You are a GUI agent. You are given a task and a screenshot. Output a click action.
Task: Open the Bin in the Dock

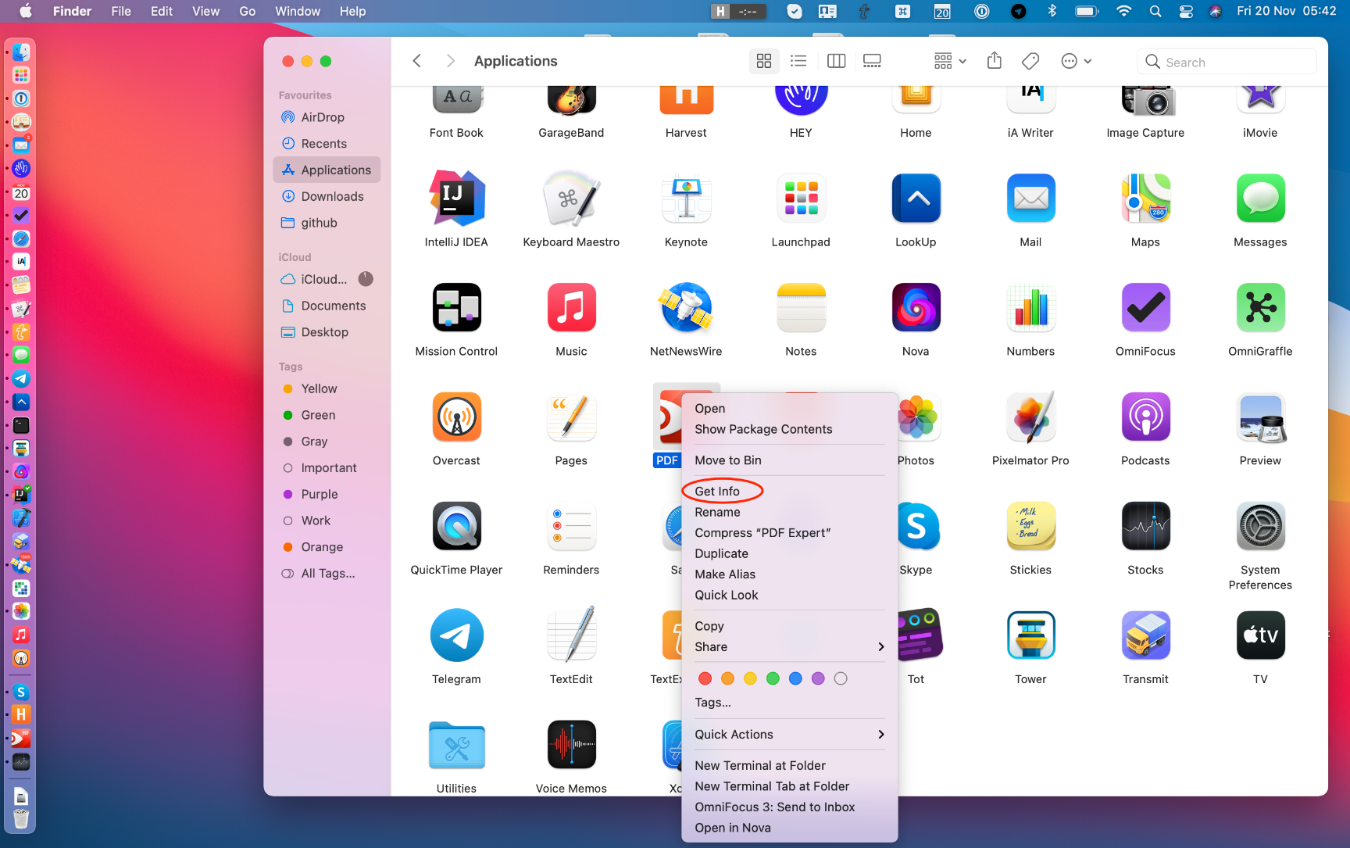(x=21, y=819)
